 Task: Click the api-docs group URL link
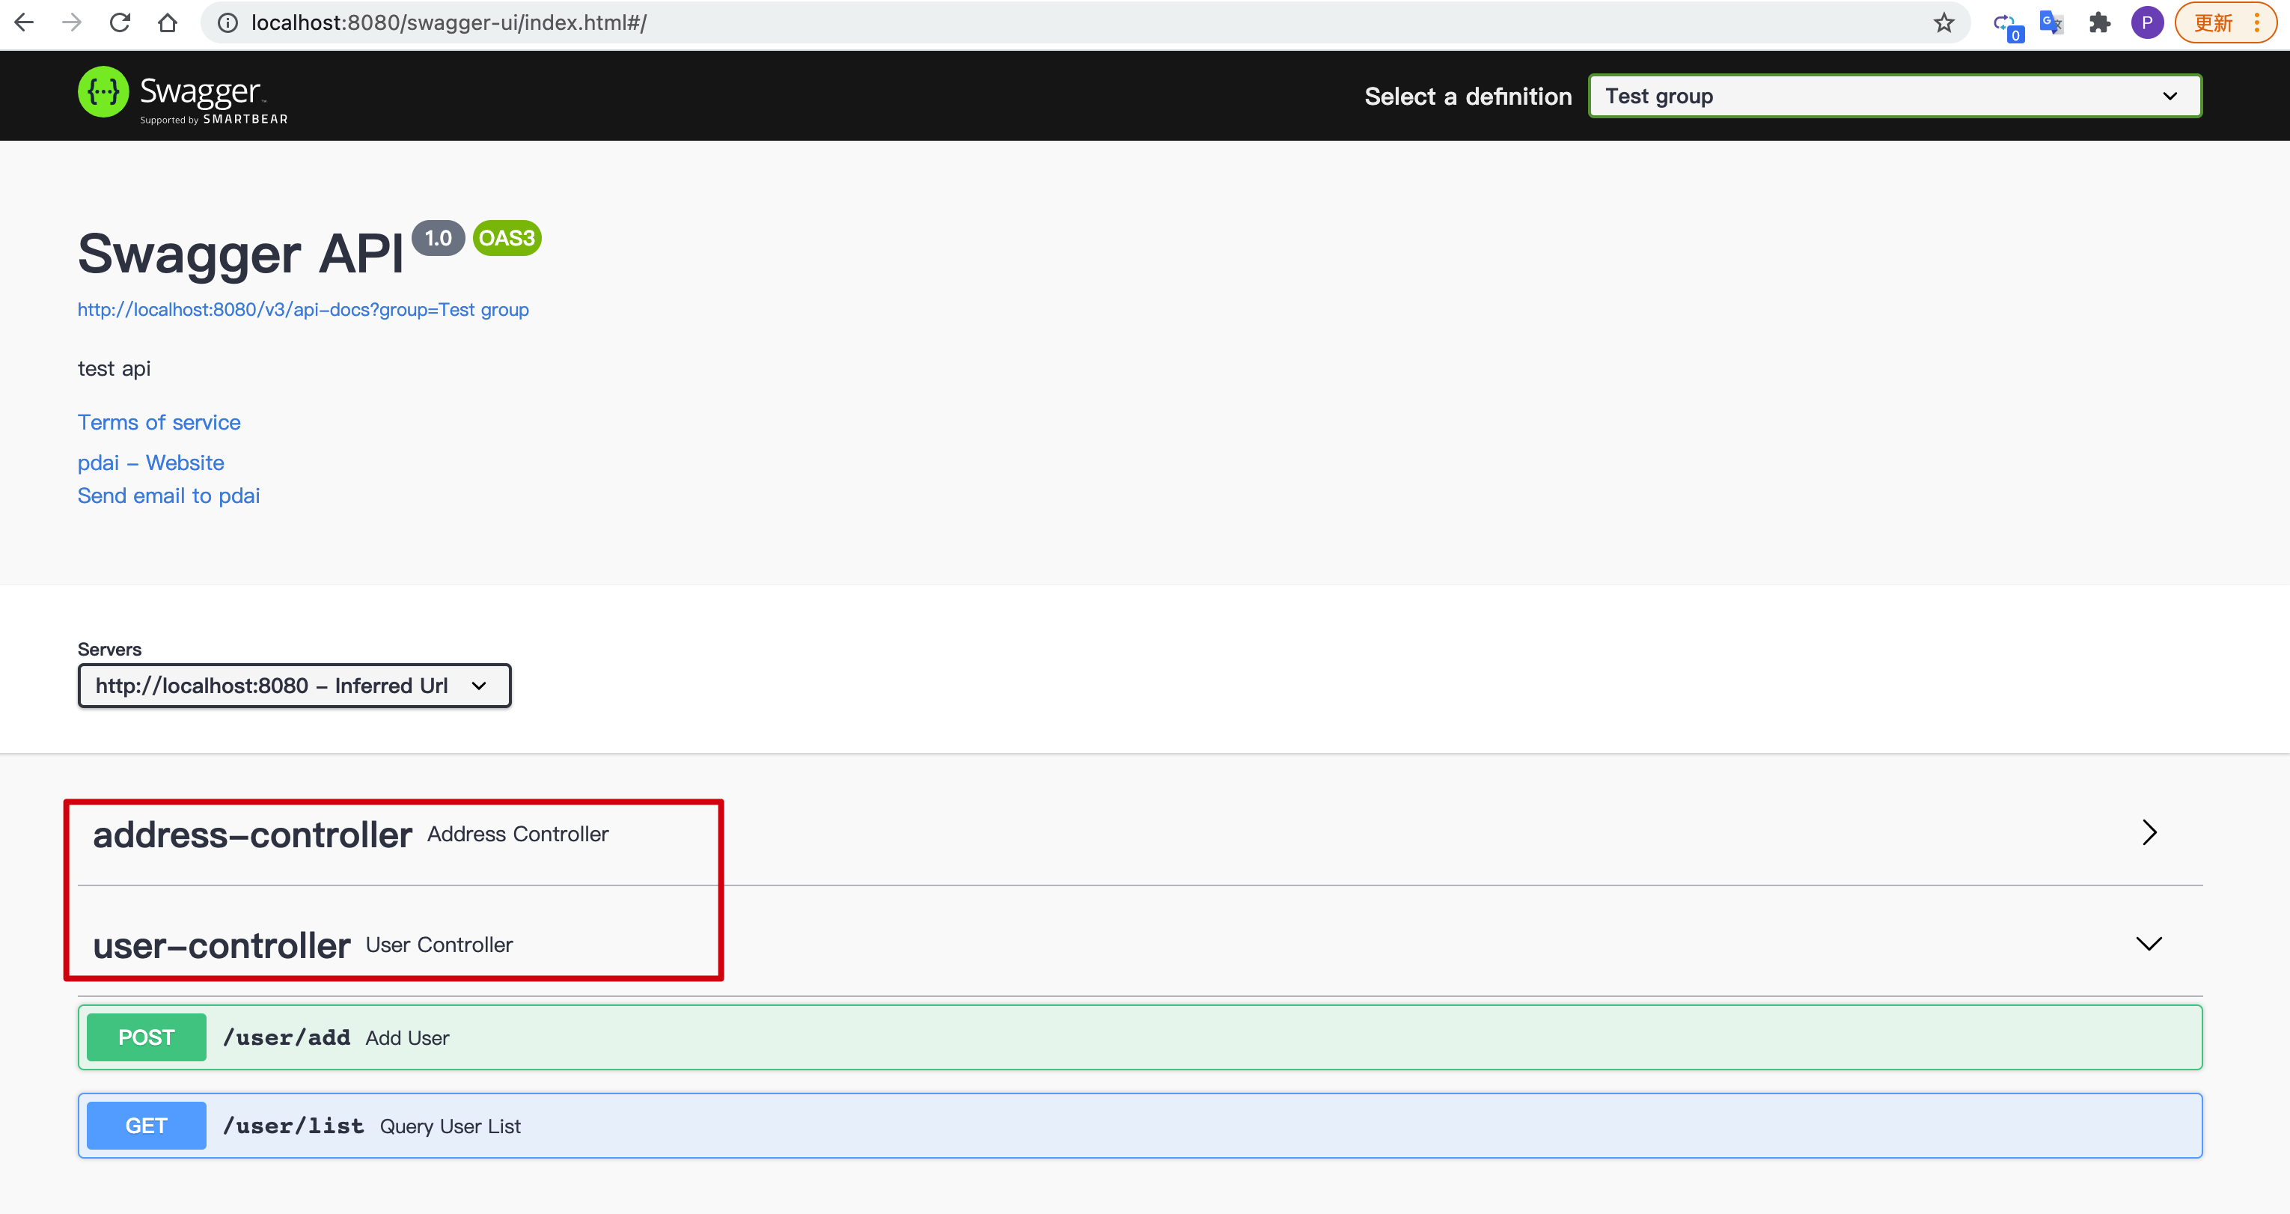click(303, 309)
